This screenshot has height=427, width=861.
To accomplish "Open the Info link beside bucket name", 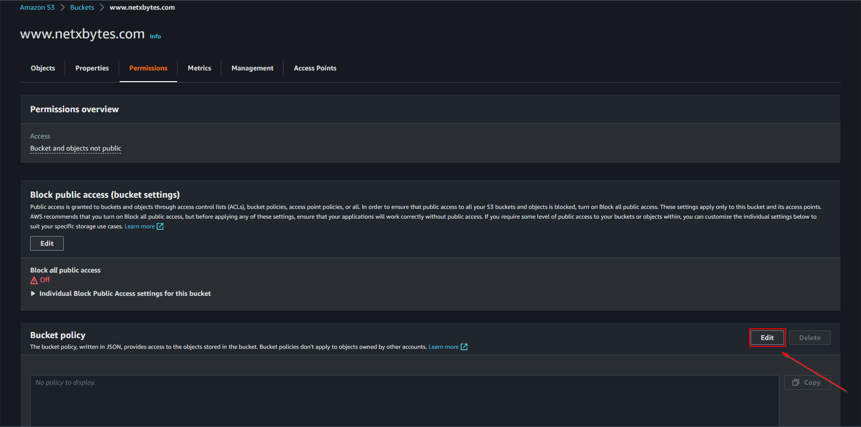I will click(155, 36).
